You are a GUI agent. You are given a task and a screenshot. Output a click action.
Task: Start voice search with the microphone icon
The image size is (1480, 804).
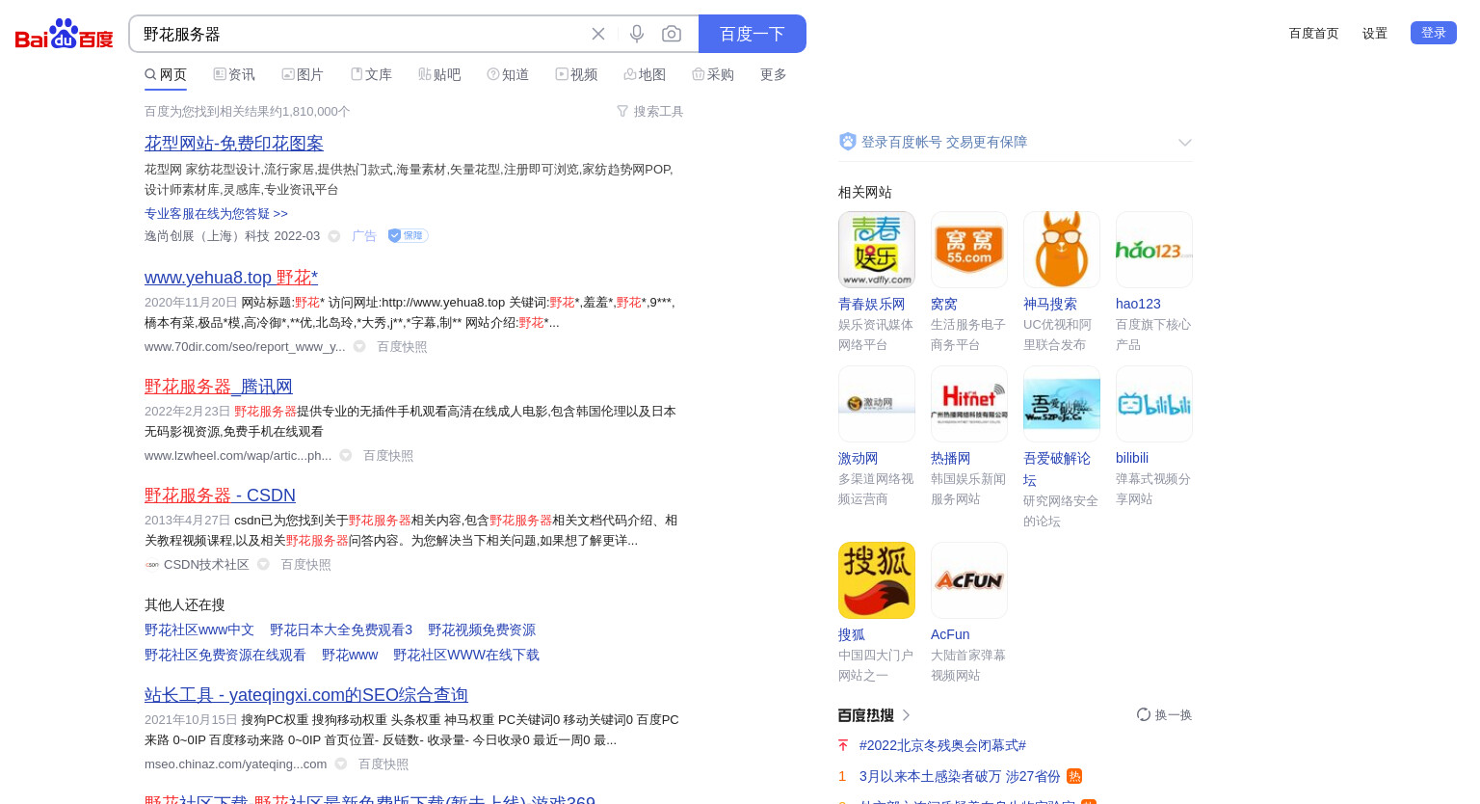(637, 34)
